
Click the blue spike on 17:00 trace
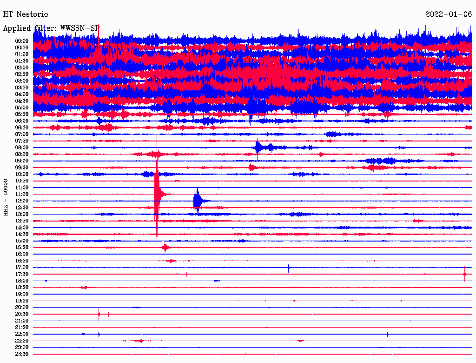pos(289,268)
